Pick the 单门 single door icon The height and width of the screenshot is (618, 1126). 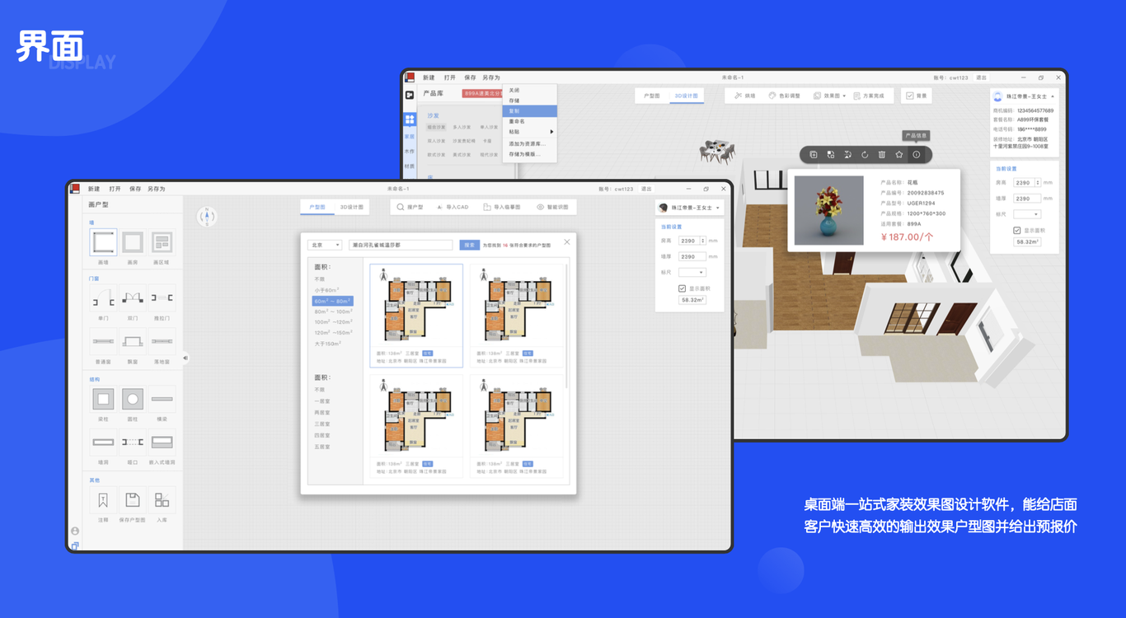click(x=103, y=298)
